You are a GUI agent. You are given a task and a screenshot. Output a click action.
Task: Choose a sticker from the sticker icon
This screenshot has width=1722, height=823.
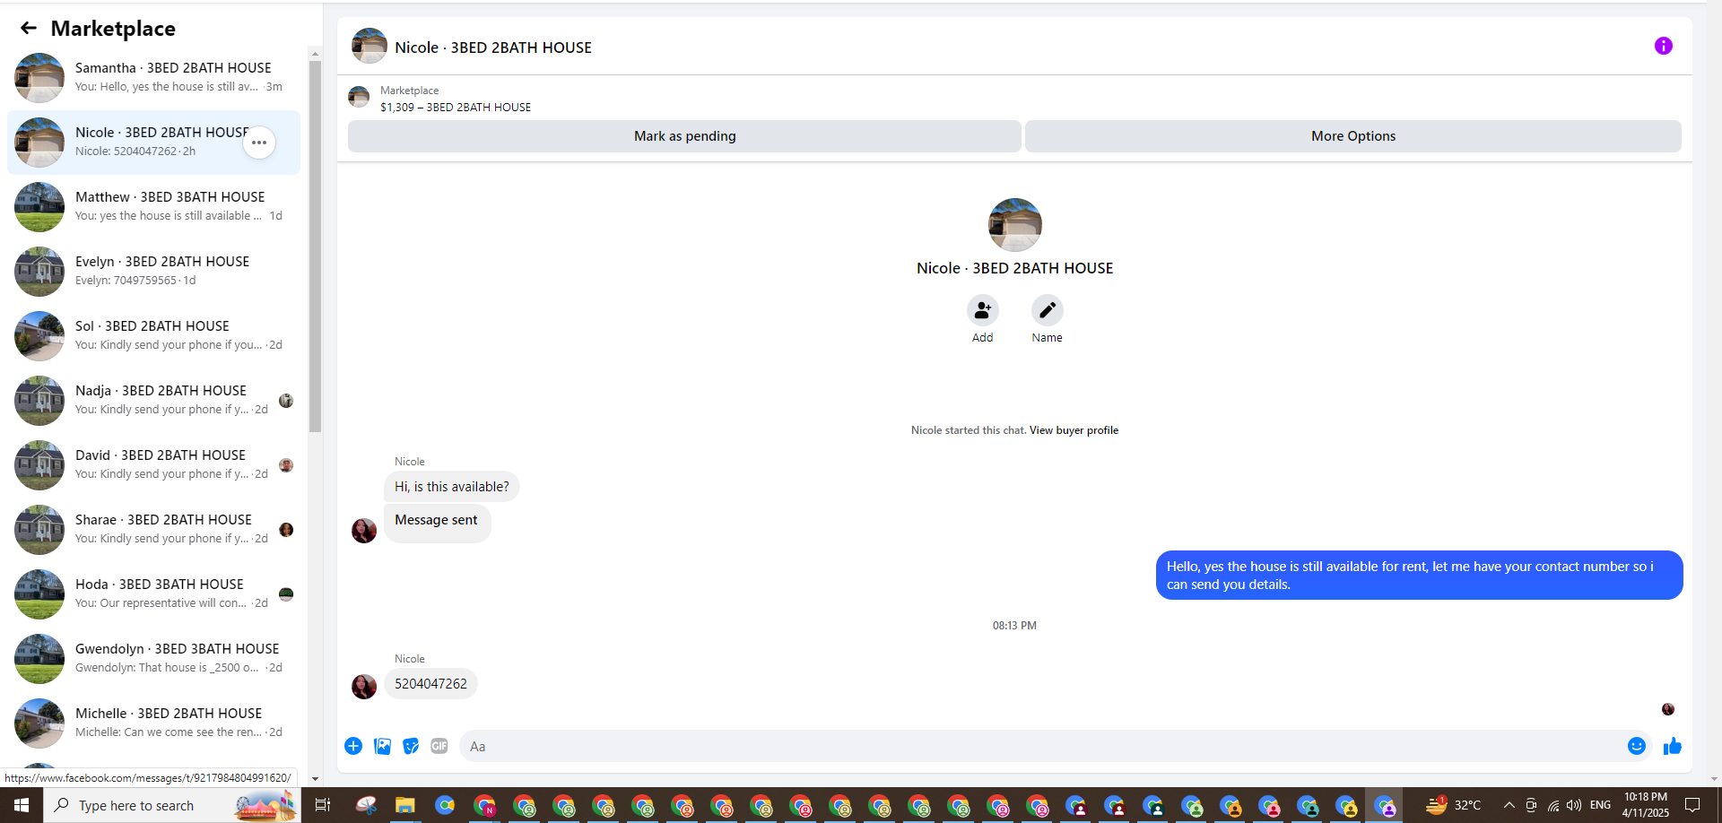click(411, 746)
